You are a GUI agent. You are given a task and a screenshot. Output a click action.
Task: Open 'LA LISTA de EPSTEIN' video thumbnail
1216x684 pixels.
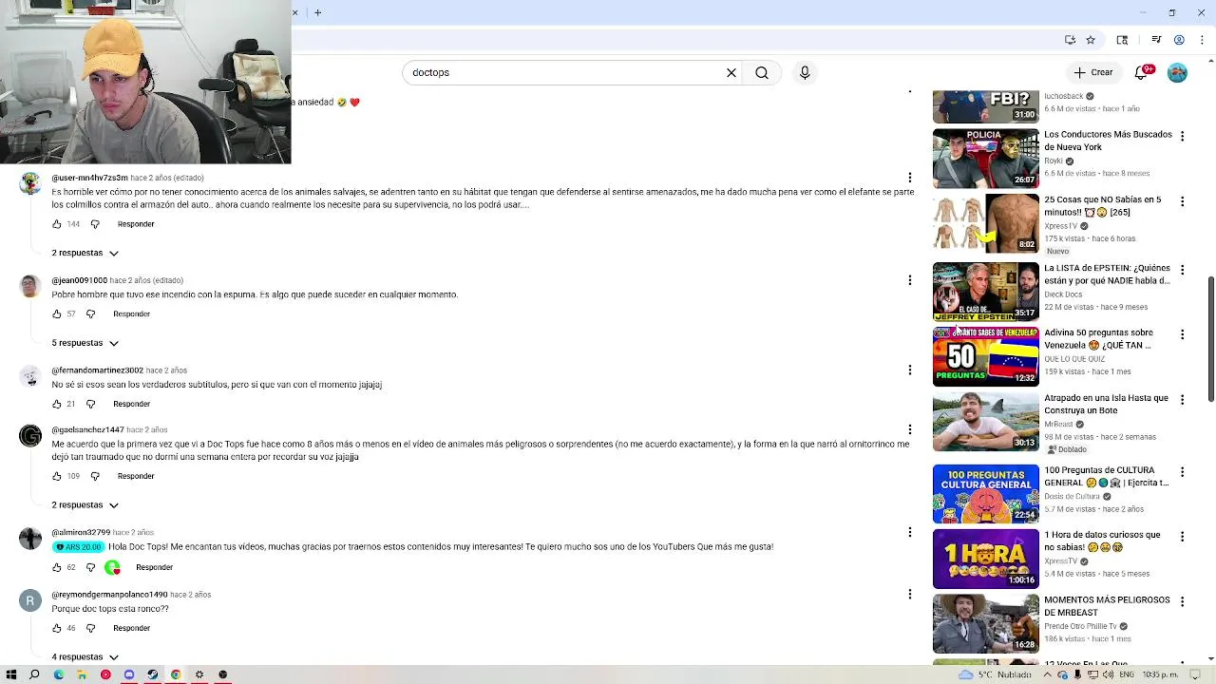tap(986, 292)
